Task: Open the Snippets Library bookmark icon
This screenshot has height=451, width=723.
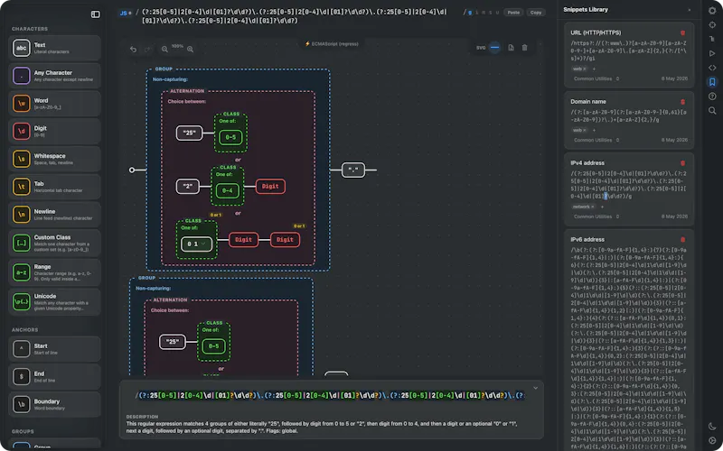Action: click(x=712, y=82)
